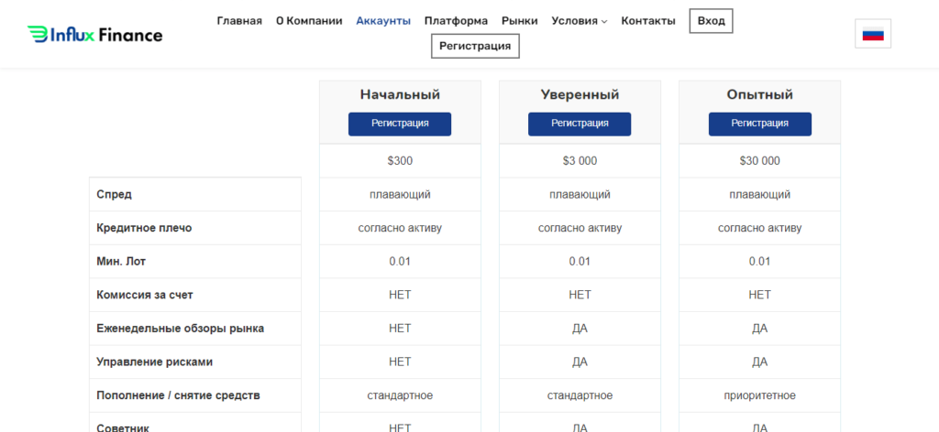
Task: Click the Начальный plan title
Action: tap(400, 94)
